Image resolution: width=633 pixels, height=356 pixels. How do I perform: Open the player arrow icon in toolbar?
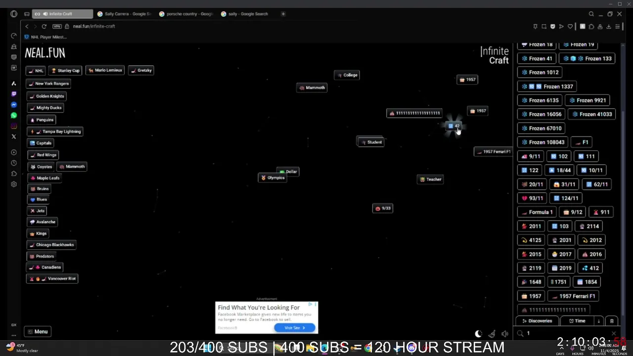[x=561, y=26]
